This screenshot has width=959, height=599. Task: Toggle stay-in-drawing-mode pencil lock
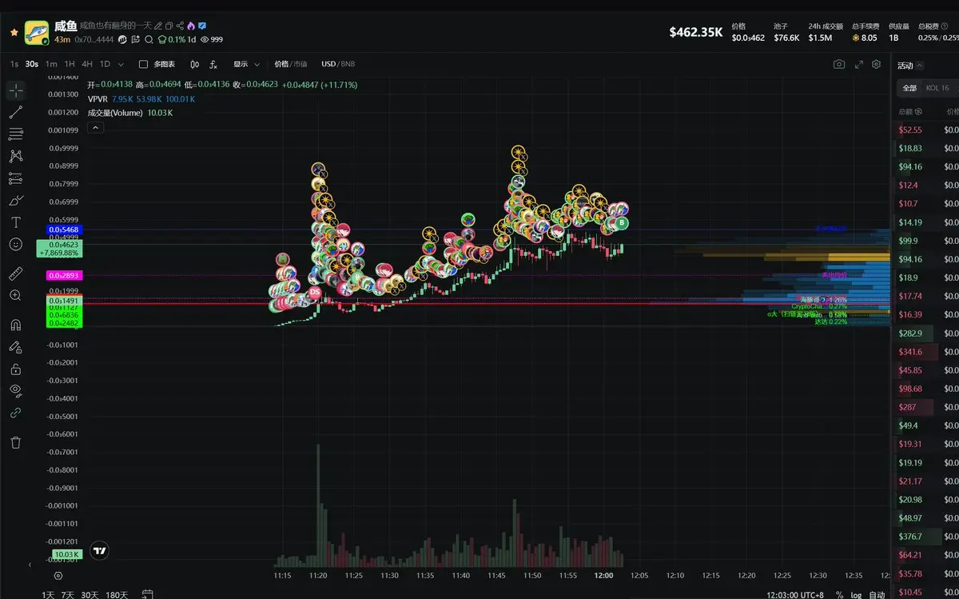point(16,347)
